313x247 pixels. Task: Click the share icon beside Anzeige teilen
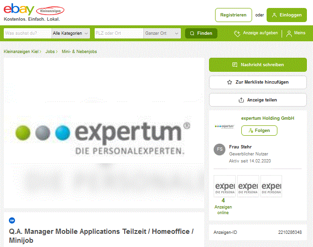(241, 100)
